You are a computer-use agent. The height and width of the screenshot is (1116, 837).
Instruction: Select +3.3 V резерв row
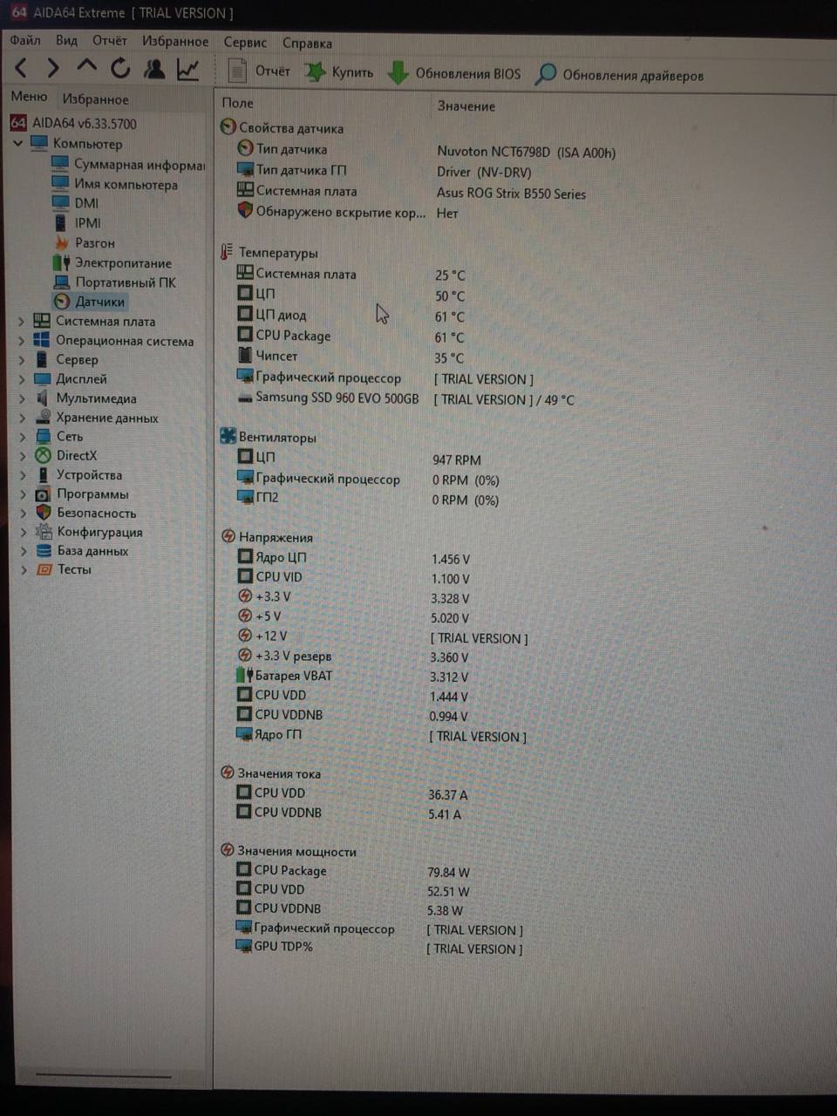coord(352,657)
